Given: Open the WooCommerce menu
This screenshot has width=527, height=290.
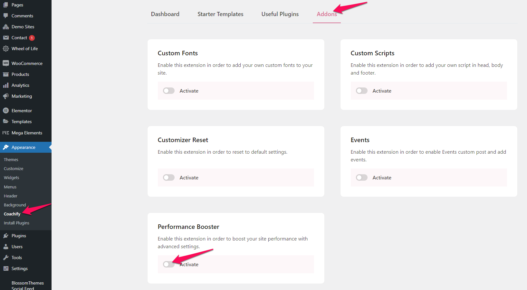Looking at the screenshot, I should (x=27, y=63).
